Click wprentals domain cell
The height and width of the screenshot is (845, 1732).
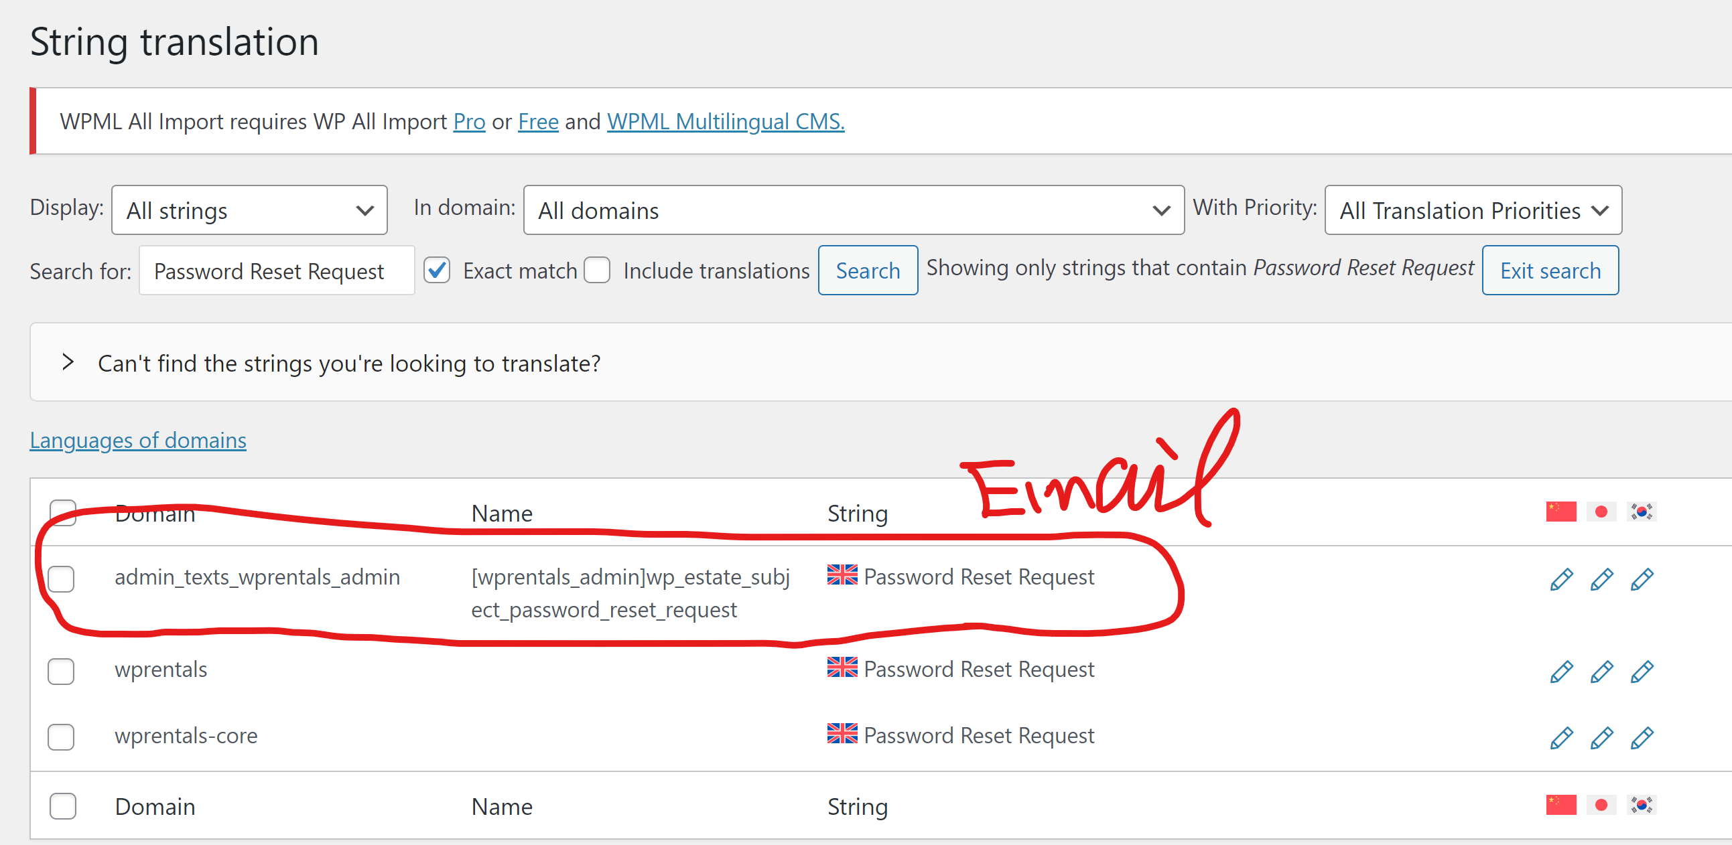click(161, 669)
